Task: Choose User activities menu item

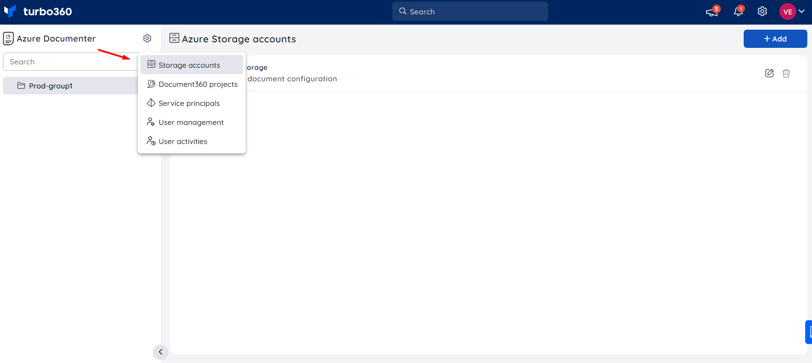Action: tap(192, 141)
